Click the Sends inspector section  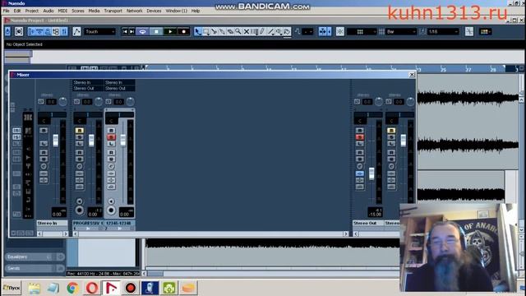pyautogui.click(x=35, y=268)
